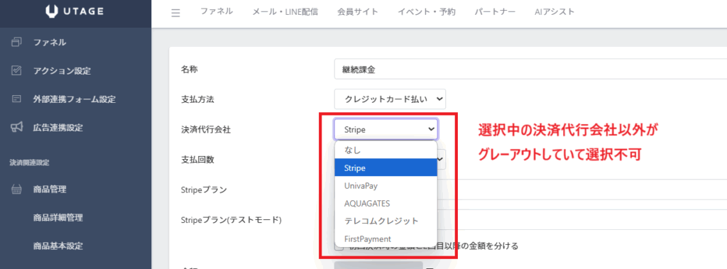
Task: Click the 外部連携フォーム設定 icon
Action: [x=16, y=99]
